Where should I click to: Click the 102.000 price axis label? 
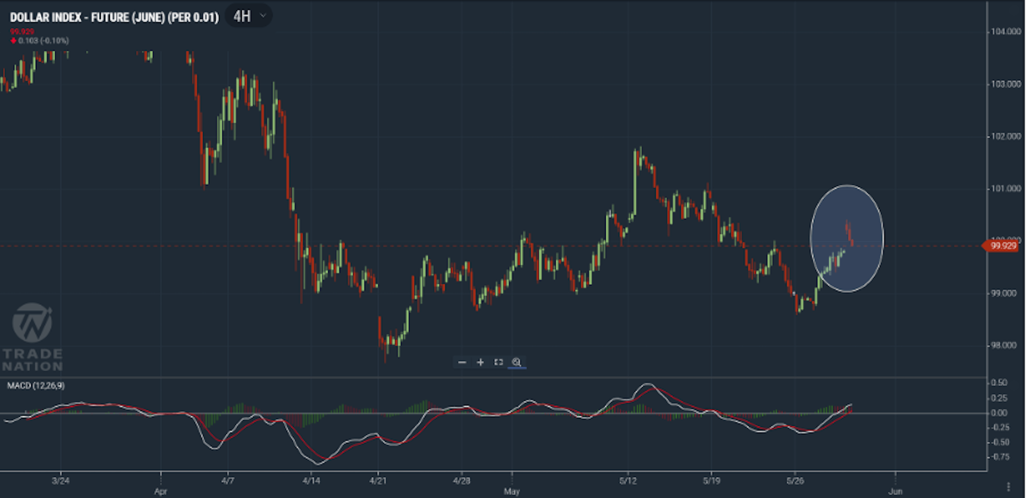click(x=1006, y=136)
